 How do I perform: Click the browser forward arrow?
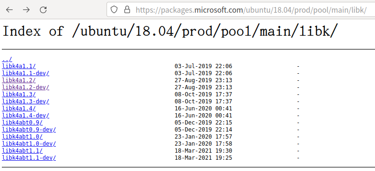pos(26,10)
